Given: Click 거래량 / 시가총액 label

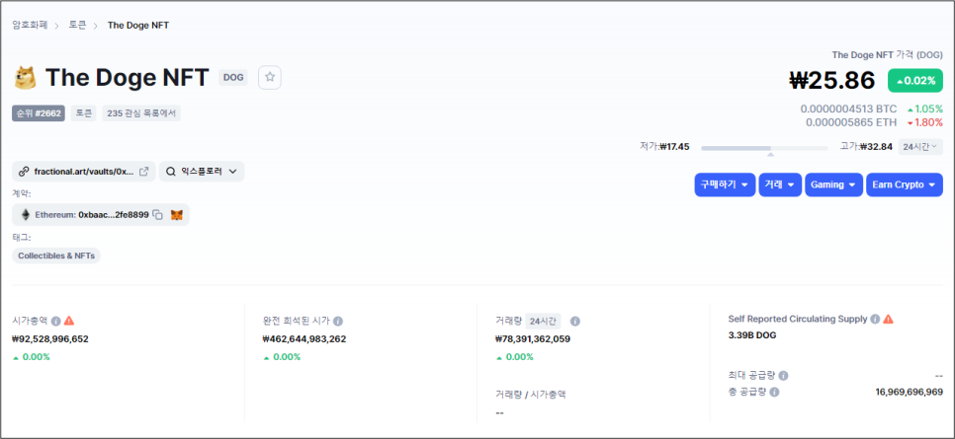Looking at the screenshot, I should coord(531,394).
